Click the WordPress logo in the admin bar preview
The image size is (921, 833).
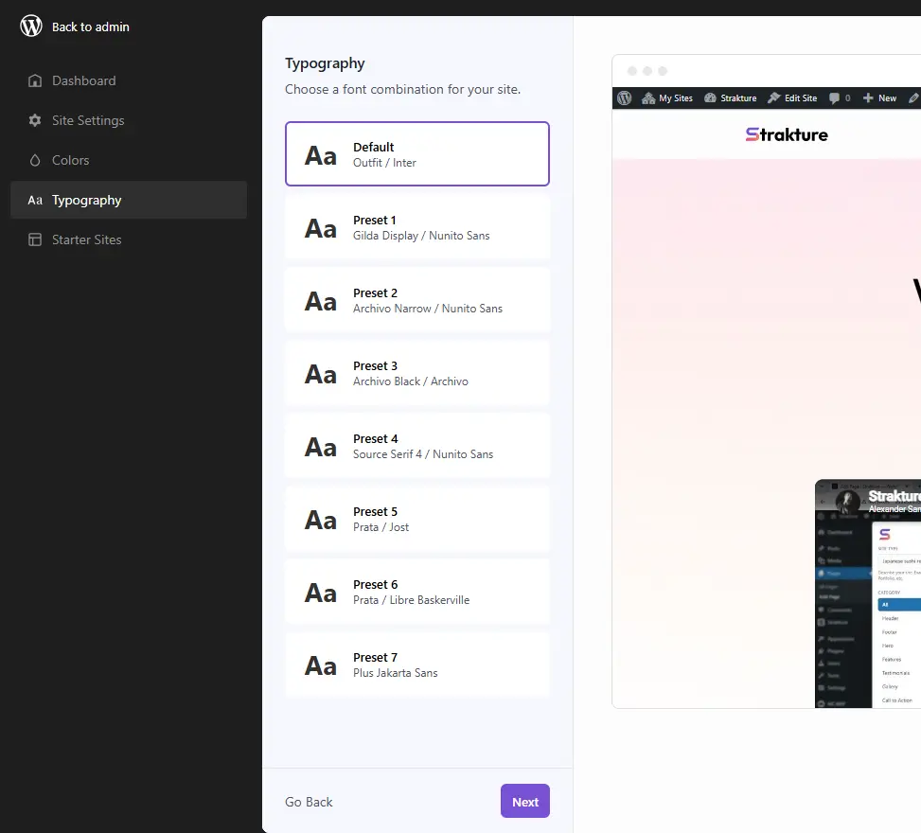click(x=624, y=97)
